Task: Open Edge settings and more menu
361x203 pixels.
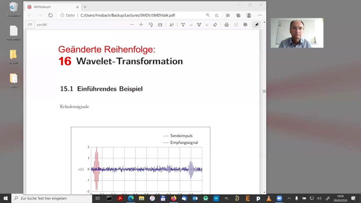Action: pyautogui.click(x=260, y=15)
